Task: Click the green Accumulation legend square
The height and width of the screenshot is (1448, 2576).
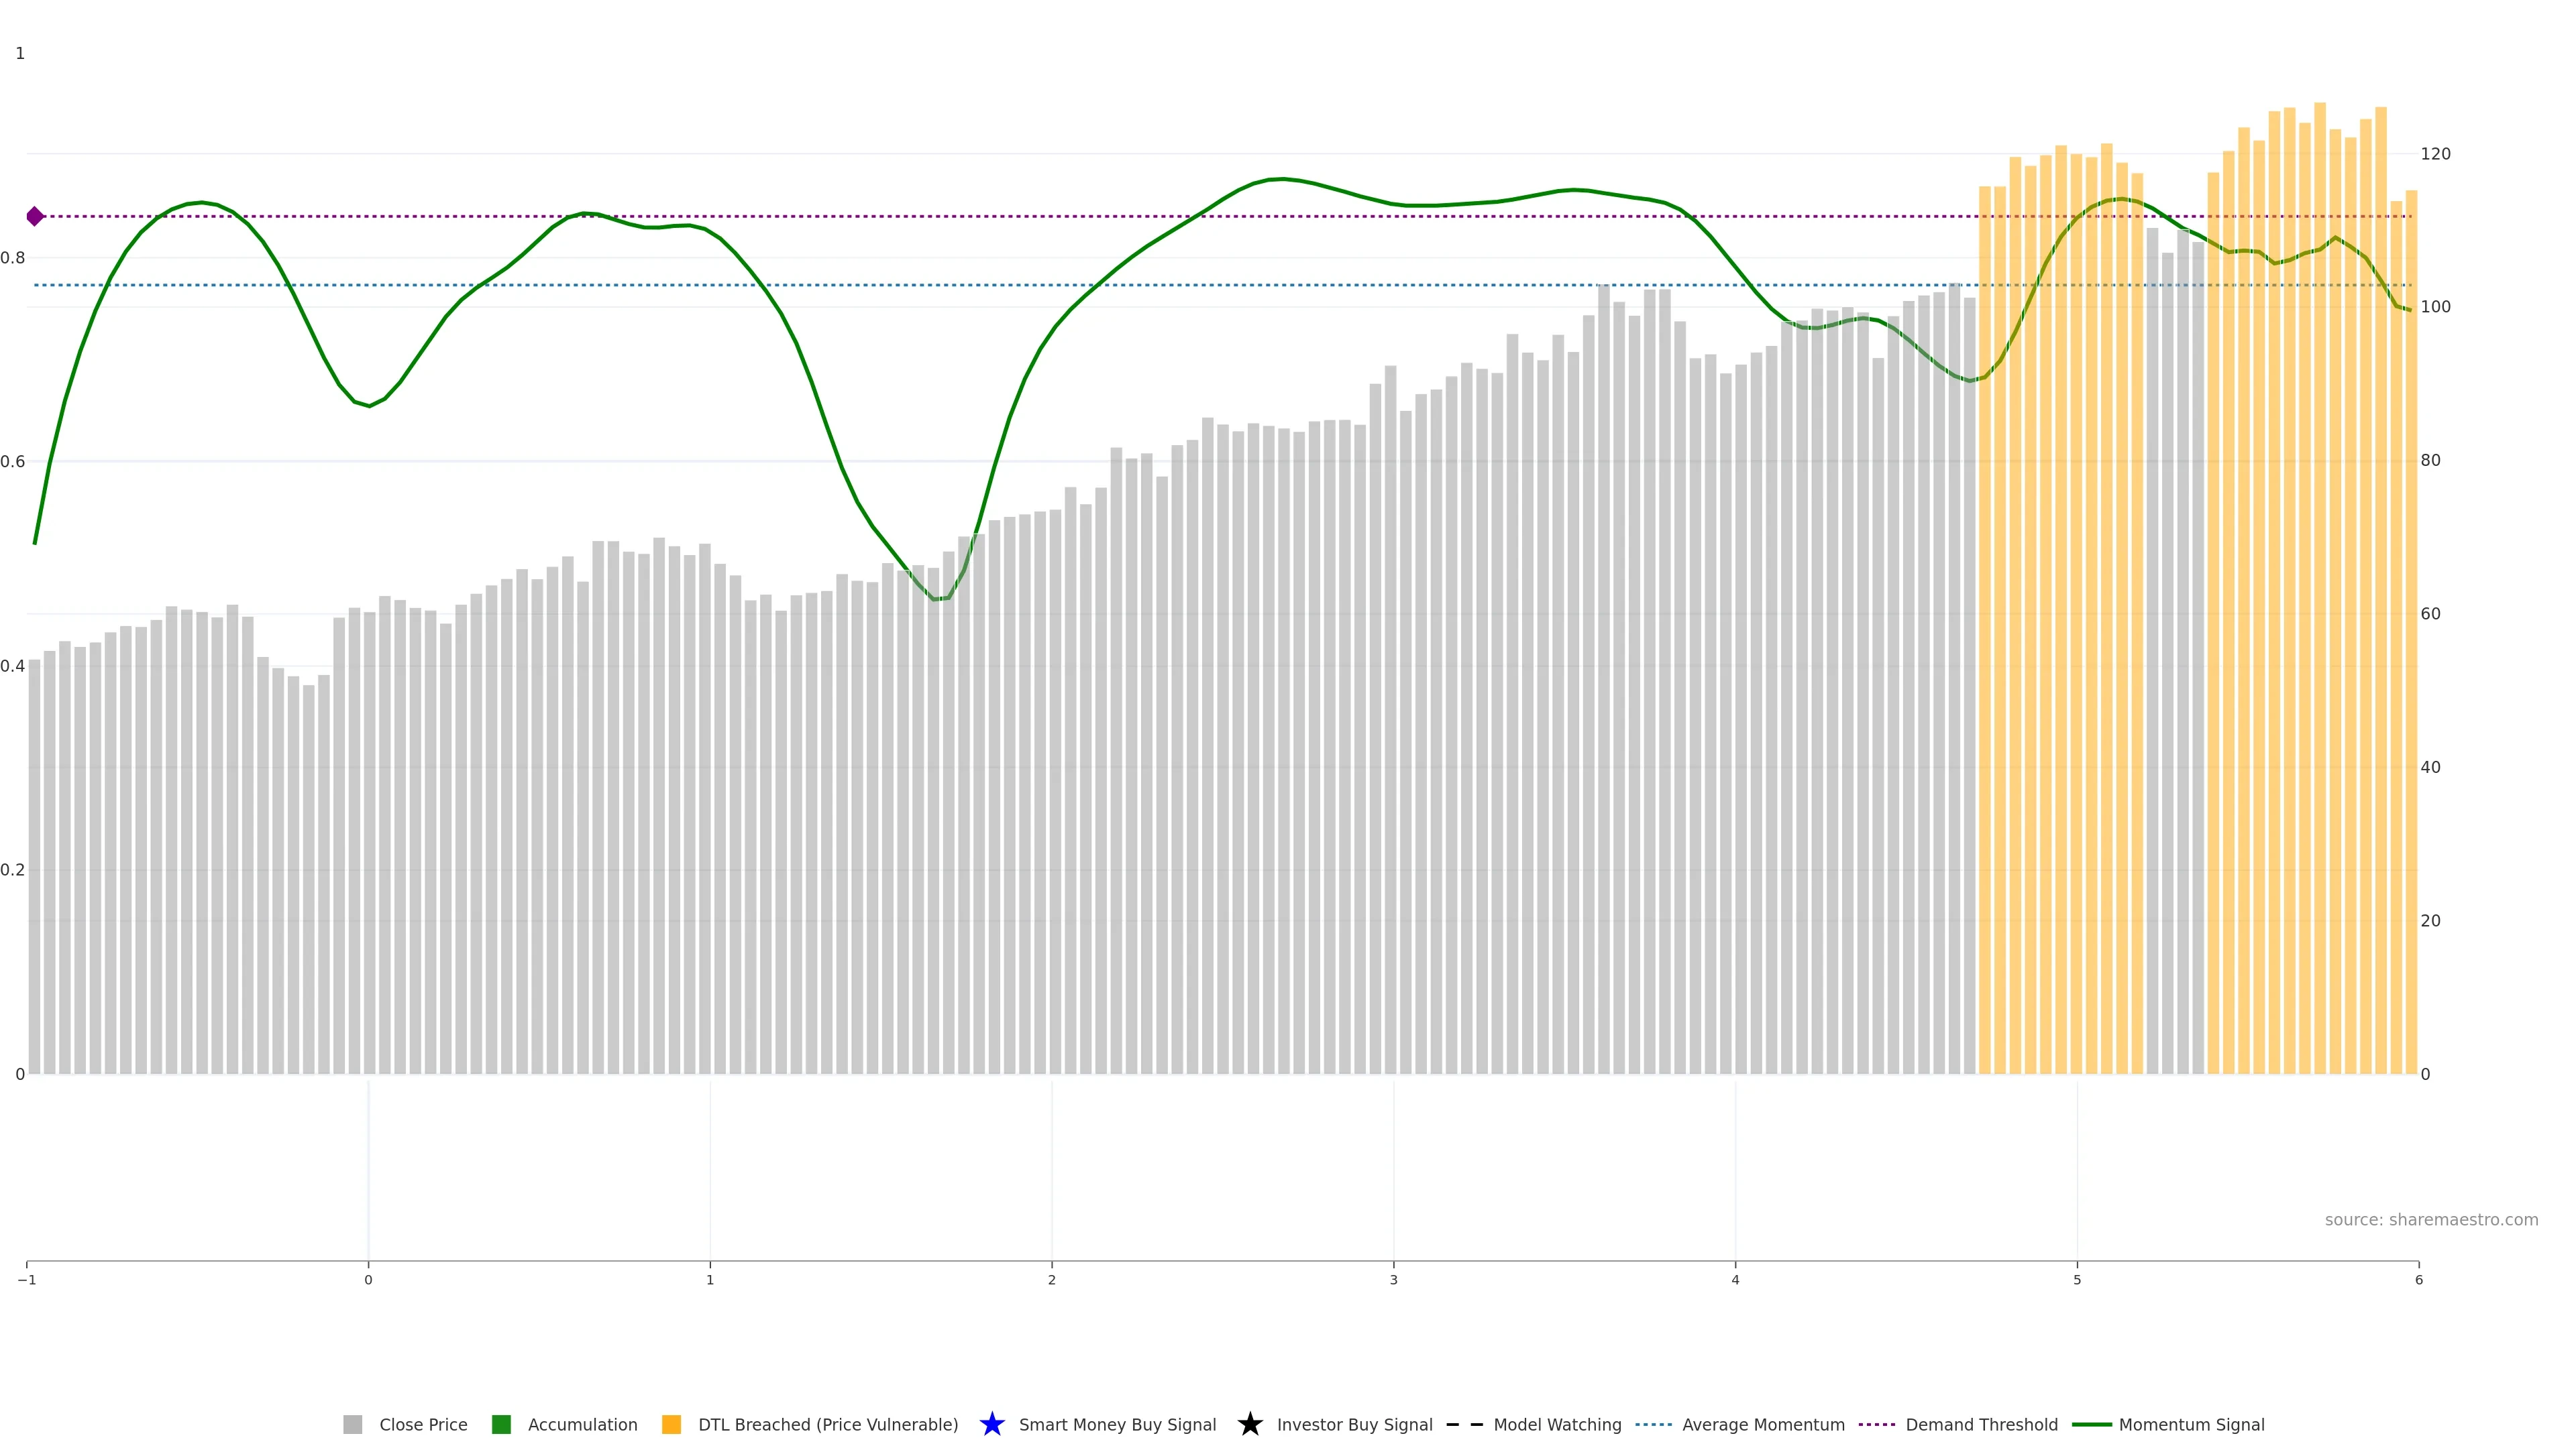Action: tap(501, 1424)
